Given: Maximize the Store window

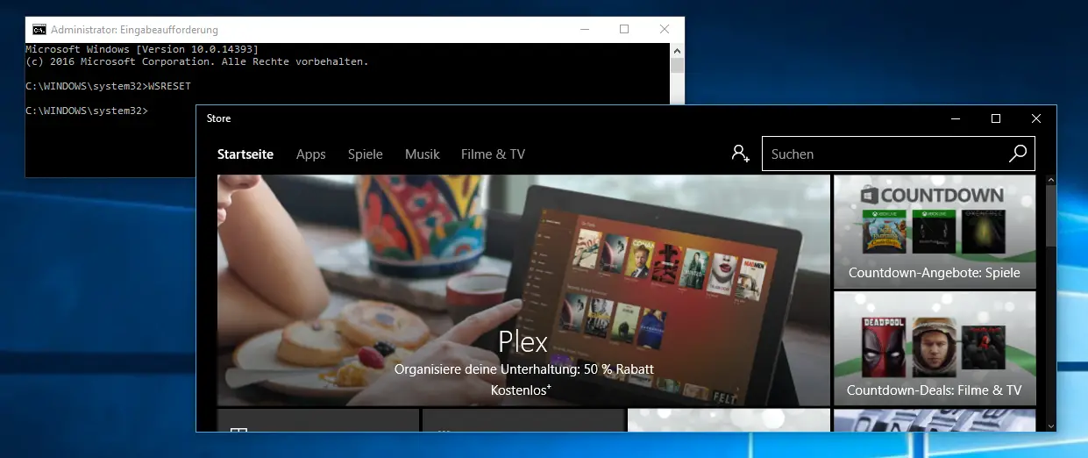Looking at the screenshot, I should 996,118.
